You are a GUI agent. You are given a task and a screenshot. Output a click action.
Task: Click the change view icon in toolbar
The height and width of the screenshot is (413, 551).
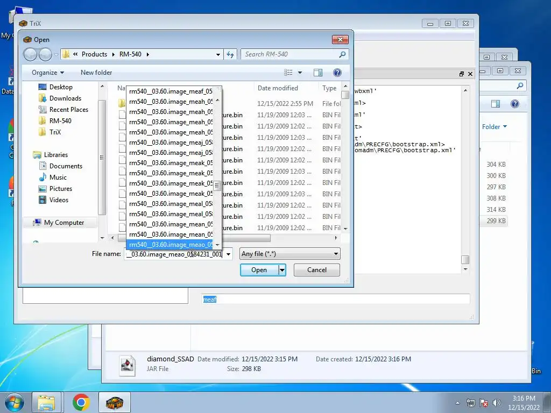(288, 73)
